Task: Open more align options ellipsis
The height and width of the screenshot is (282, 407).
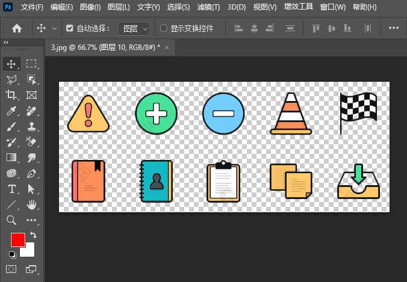Action: [394, 28]
